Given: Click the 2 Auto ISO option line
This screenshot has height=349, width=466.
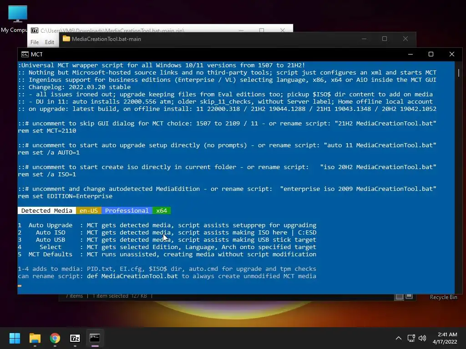Looking at the screenshot, I should click(167, 232).
